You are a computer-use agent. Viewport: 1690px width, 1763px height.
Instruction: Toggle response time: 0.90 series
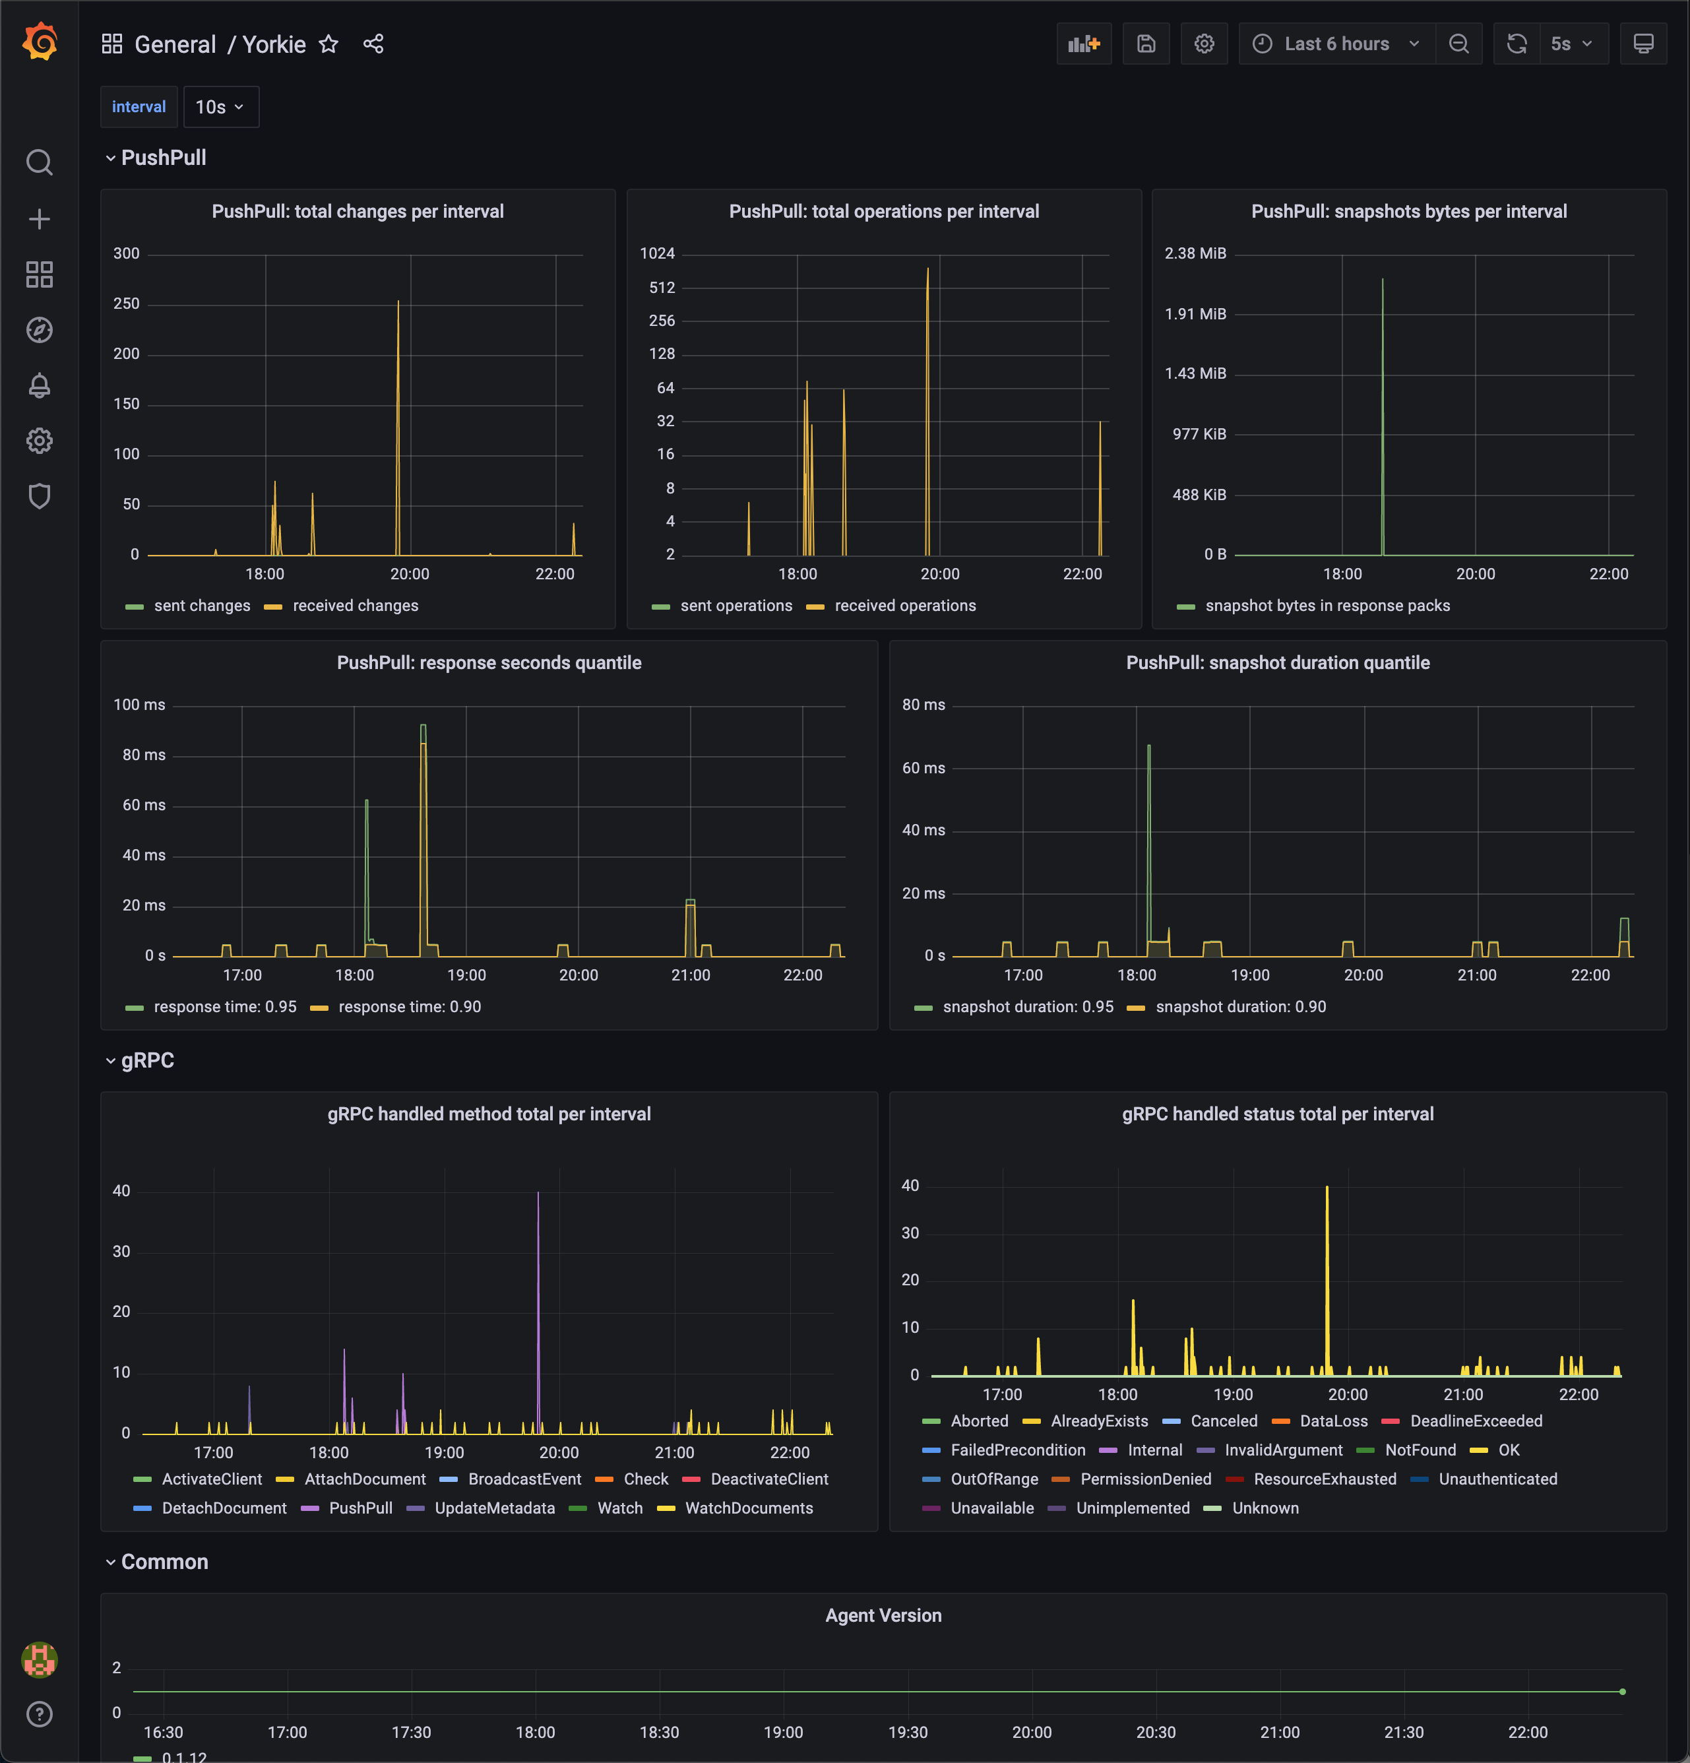tap(409, 1008)
